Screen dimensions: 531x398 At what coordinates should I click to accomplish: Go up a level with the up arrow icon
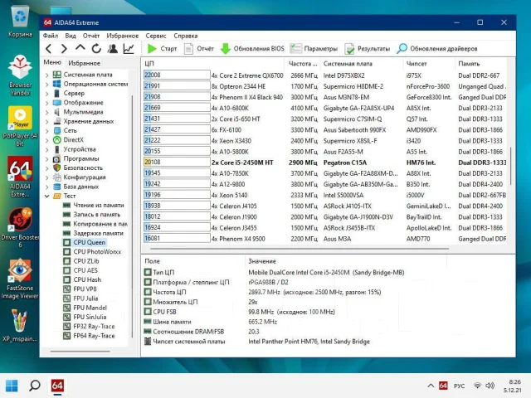coord(80,48)
